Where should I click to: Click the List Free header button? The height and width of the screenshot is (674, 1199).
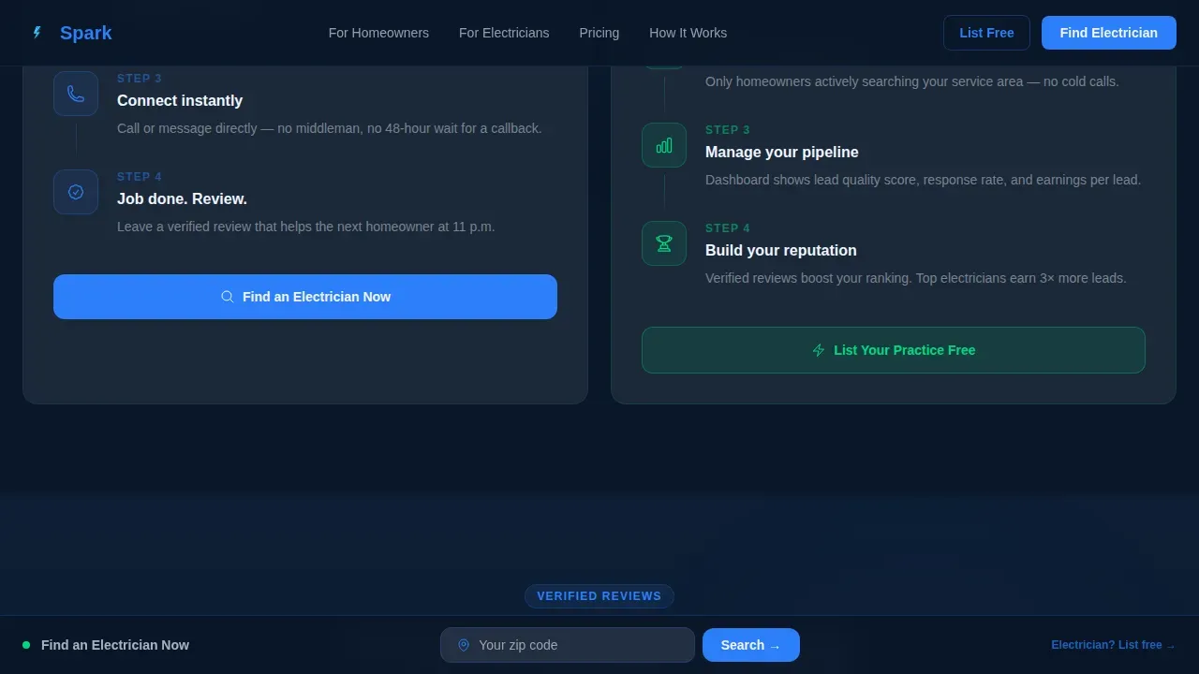[x=986, y=33]
